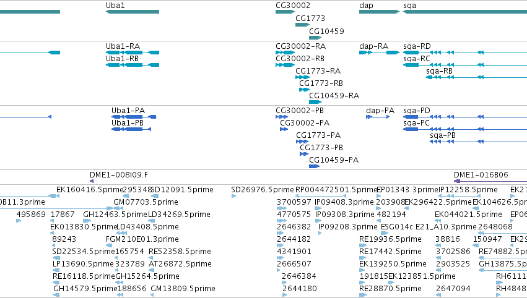Click the RE17442.5prime EST label
Screen dimensions: 527x298
coord(390,252)
